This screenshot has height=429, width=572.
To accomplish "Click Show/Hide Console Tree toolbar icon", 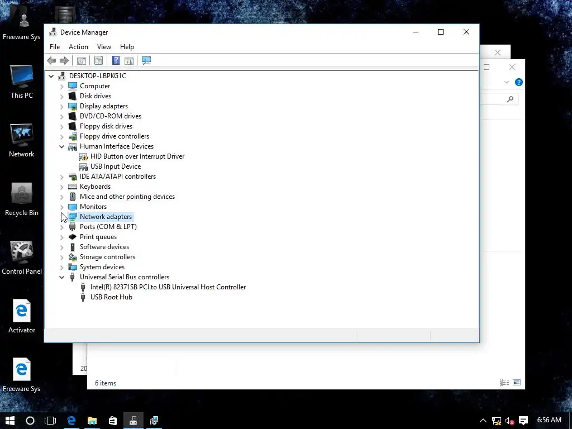I will 82,60.
